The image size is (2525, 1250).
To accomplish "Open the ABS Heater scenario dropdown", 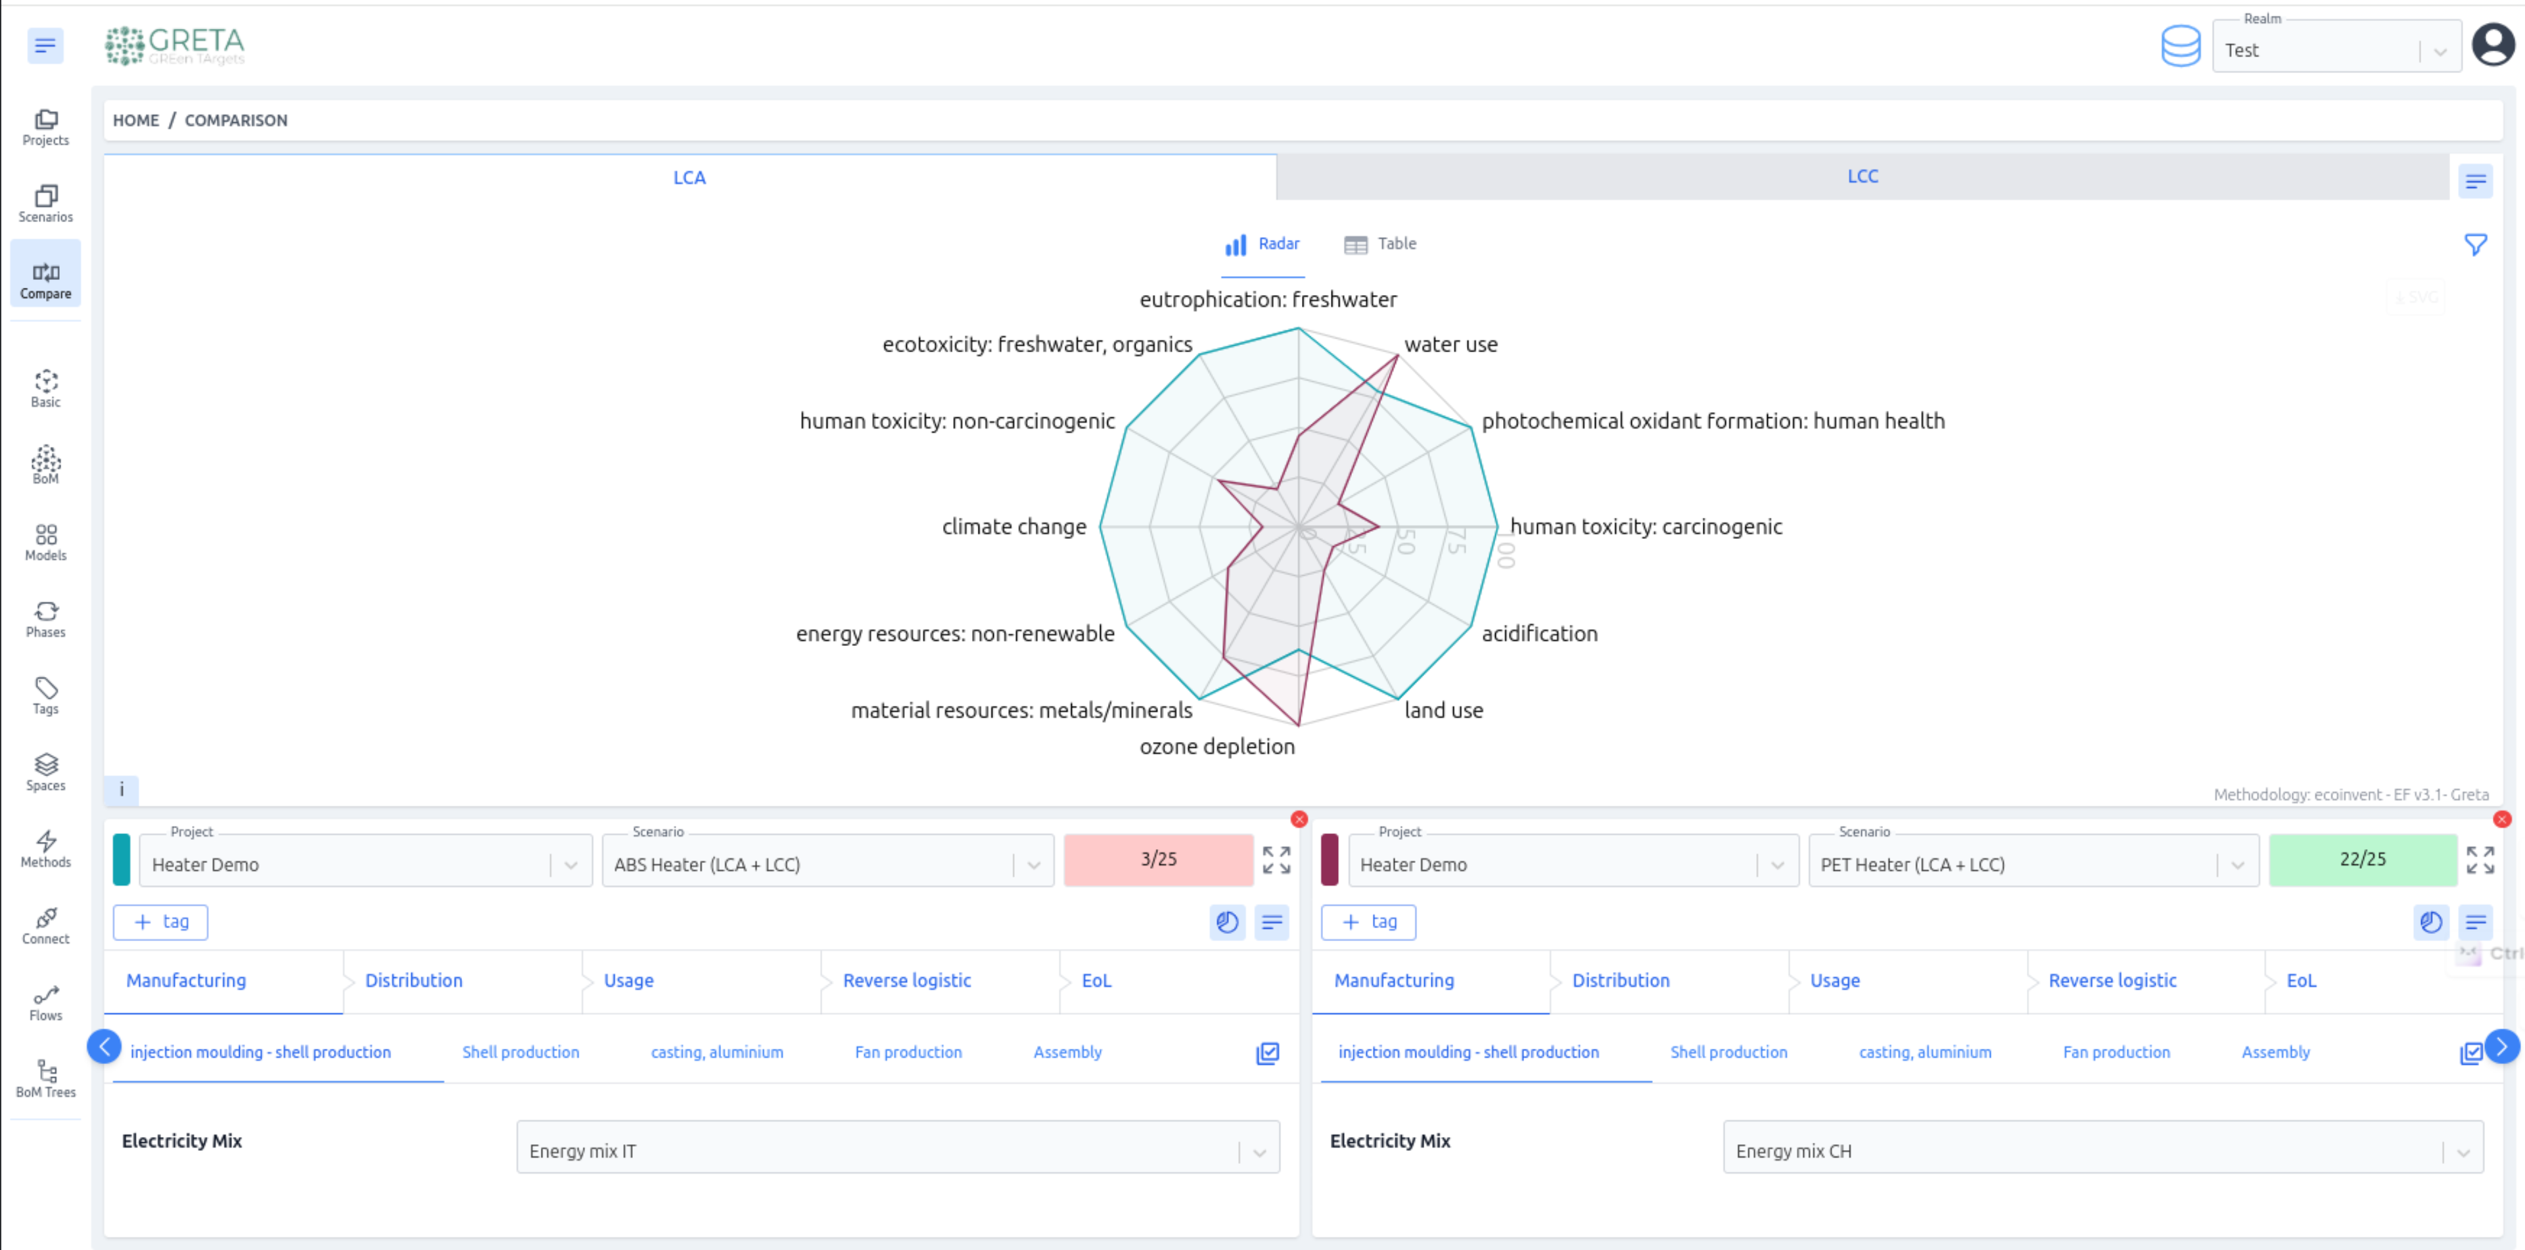I will pos(826,864).
